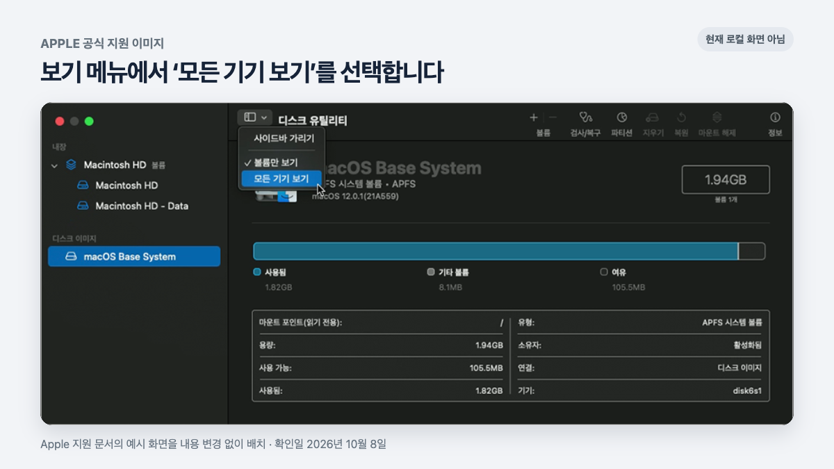This screenshot has width=834, height=469.
Task: Click the gray 기타 볼륨 legend swatch
Action: point(431,272)
